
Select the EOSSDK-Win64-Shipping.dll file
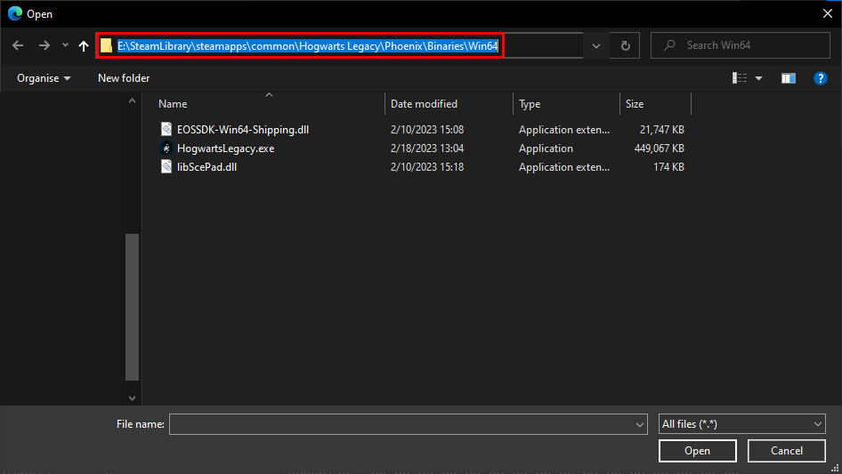click(x=242, y=130)
